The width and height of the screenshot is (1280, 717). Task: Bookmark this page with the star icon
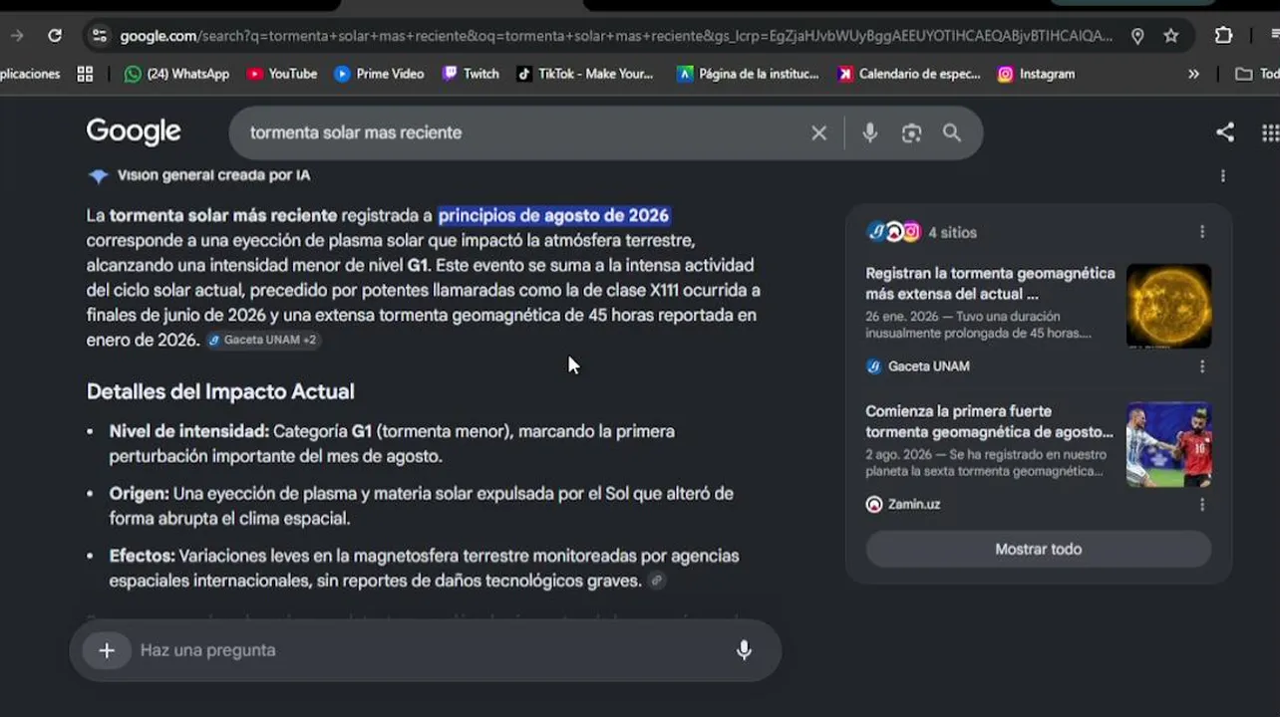click(1171, 36)
